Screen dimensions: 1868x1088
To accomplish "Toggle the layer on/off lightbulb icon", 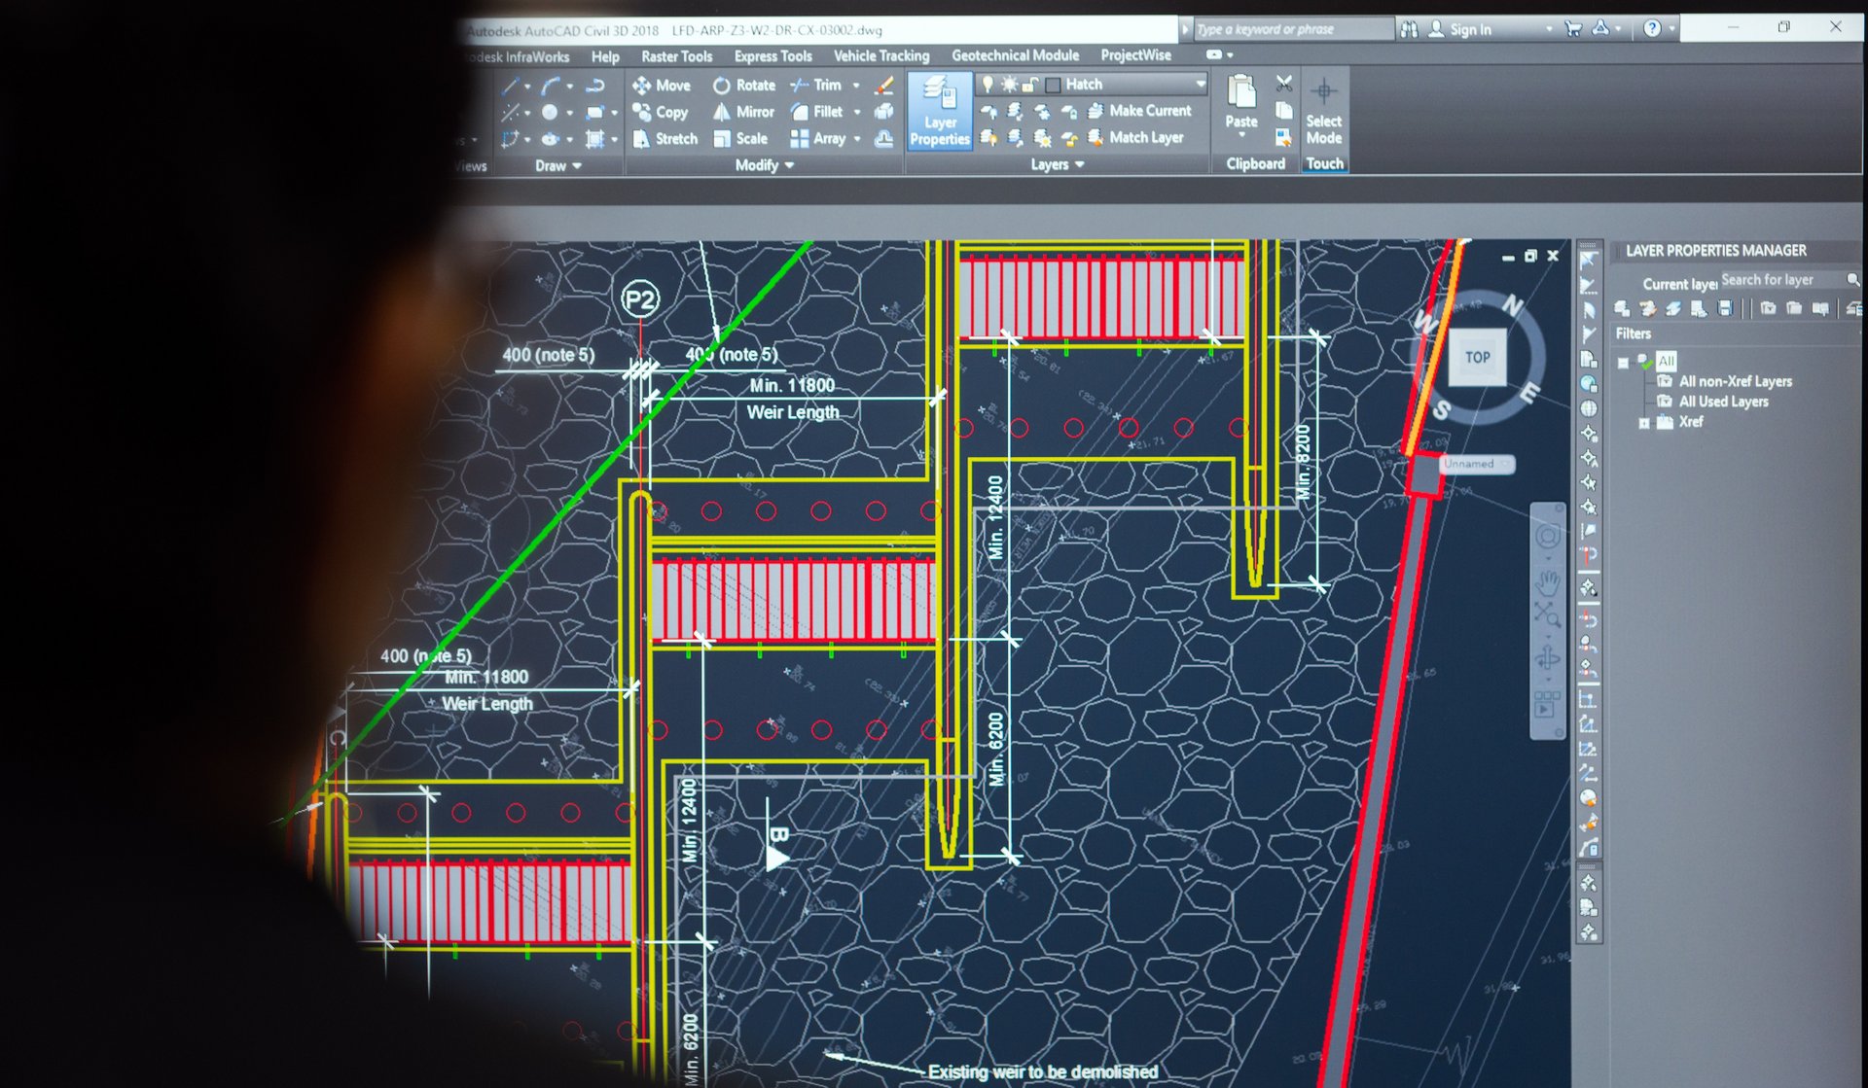I will tap(988, 85).
